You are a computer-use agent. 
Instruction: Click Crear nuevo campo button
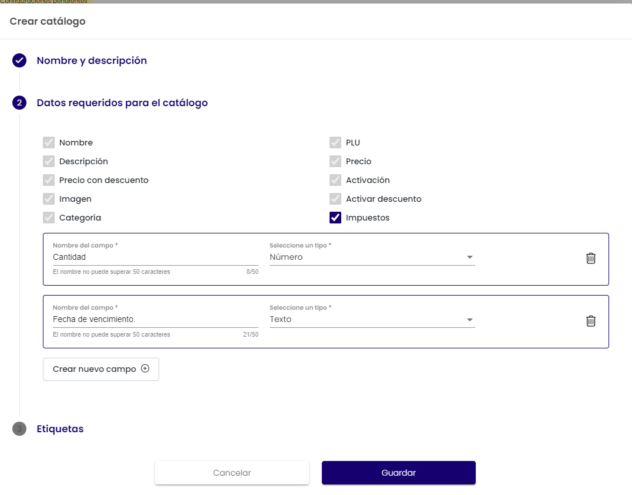click(x=101, y=369)
